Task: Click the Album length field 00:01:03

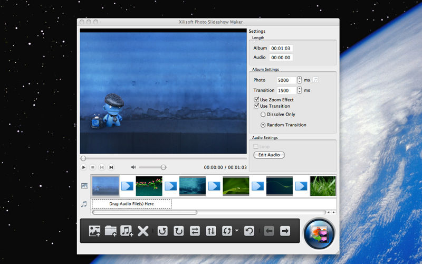Action: coord(281,48)
